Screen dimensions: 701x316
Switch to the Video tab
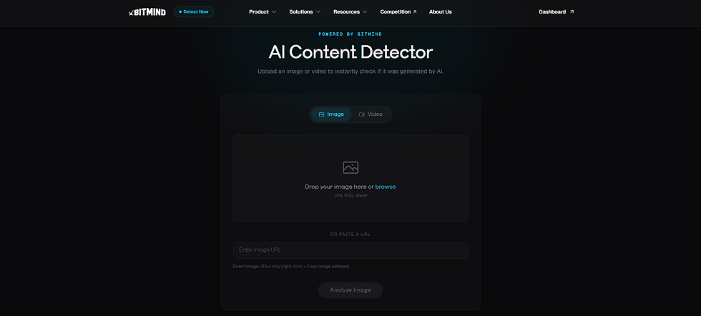coord(371,114)
